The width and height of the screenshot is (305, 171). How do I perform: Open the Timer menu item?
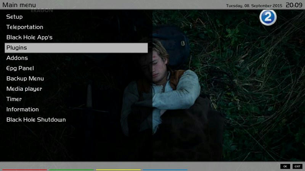(76, 99)
